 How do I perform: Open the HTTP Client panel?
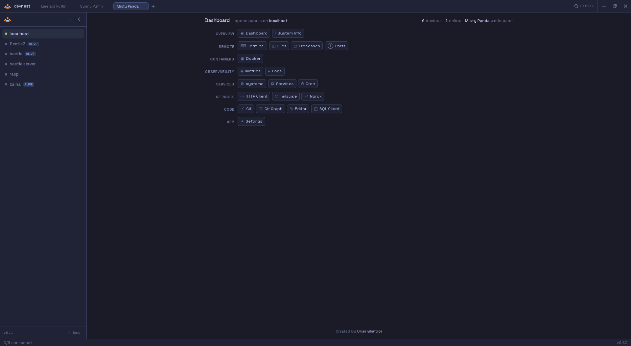point(254,96)
